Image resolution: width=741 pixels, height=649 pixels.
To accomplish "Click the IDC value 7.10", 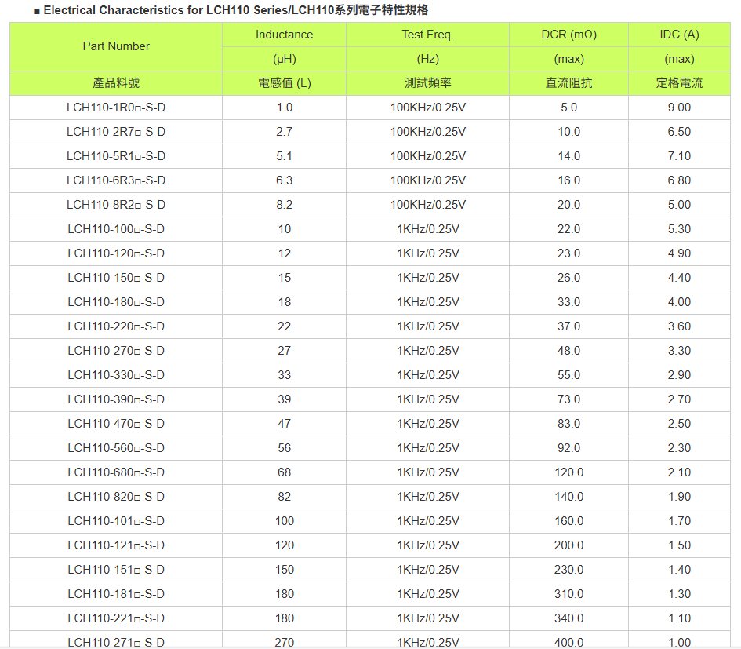I will (679, 156).
